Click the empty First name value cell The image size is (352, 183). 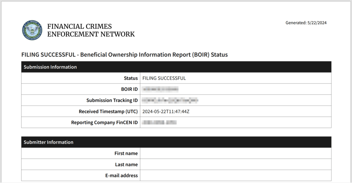point(236,153)
